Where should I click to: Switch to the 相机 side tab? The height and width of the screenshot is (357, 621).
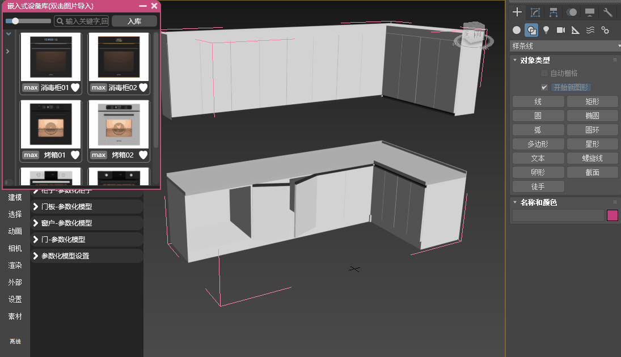tap(15, 248)
